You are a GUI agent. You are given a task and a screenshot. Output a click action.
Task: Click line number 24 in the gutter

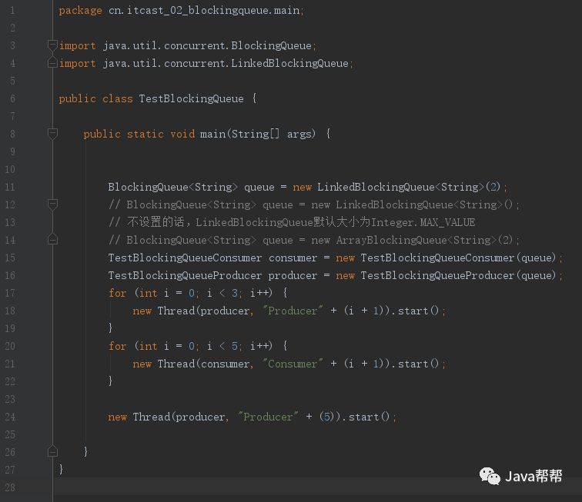(10, 417)
